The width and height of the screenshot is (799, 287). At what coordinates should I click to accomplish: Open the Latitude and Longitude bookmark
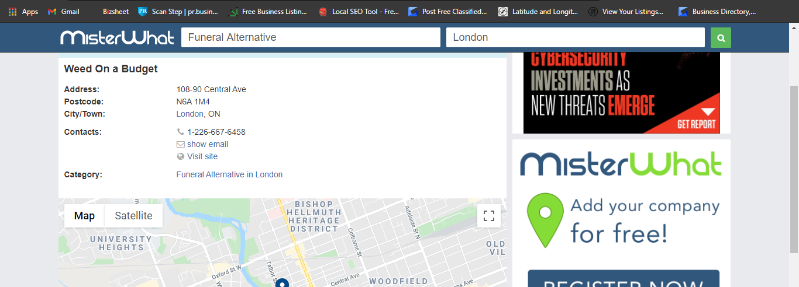(538, 11)
